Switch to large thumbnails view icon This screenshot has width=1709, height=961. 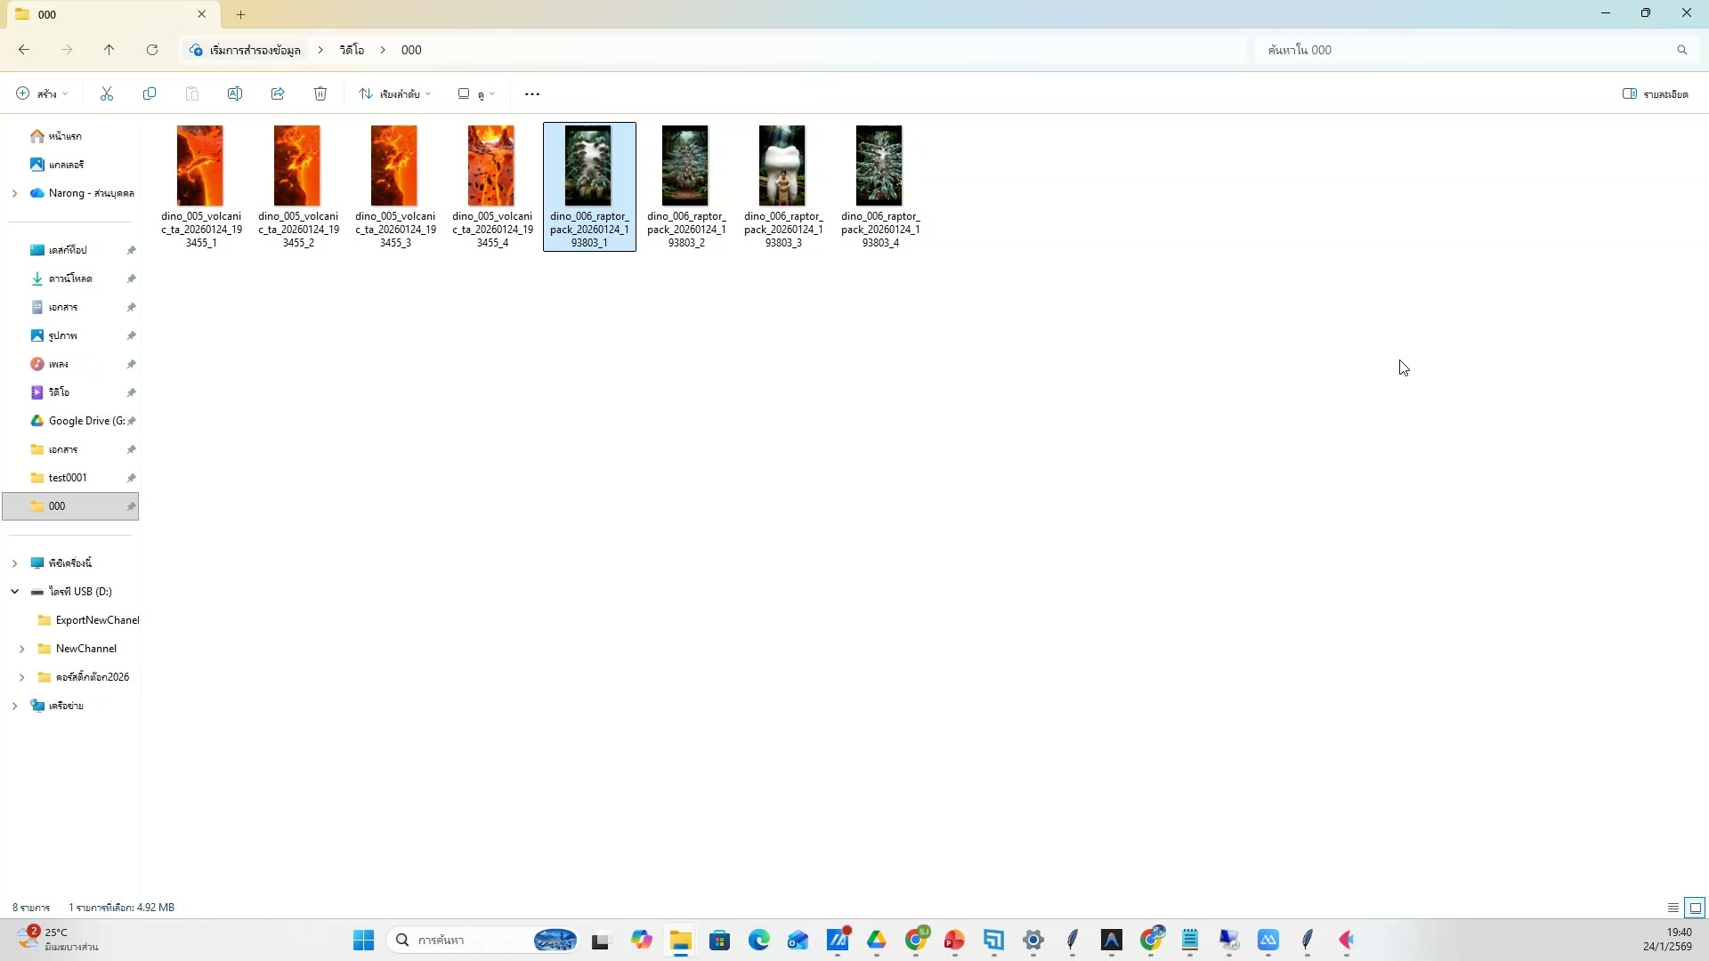(1695, 908)
